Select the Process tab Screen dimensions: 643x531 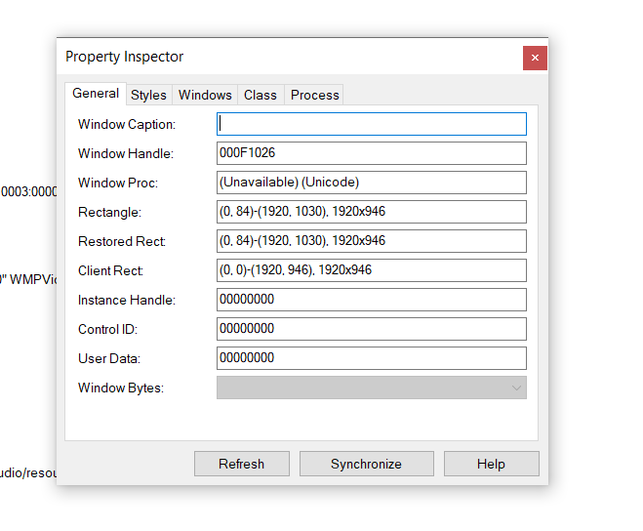(x=314, y=95)
